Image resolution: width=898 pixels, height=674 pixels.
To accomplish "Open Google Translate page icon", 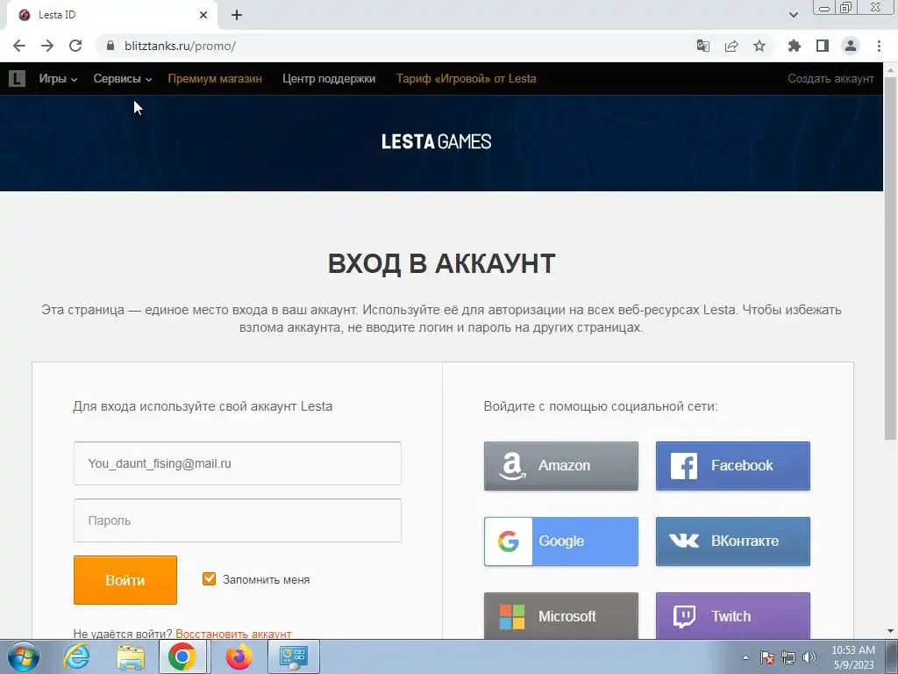I will 702,46.
